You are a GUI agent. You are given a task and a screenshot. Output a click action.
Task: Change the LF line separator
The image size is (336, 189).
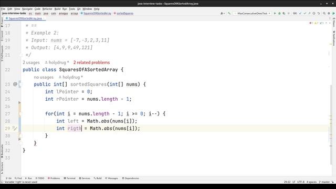click(294, 182)
